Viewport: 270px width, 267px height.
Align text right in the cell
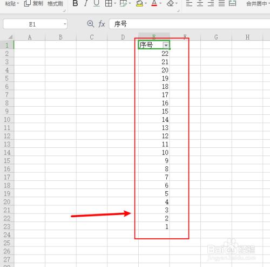(x=211, y=3)
